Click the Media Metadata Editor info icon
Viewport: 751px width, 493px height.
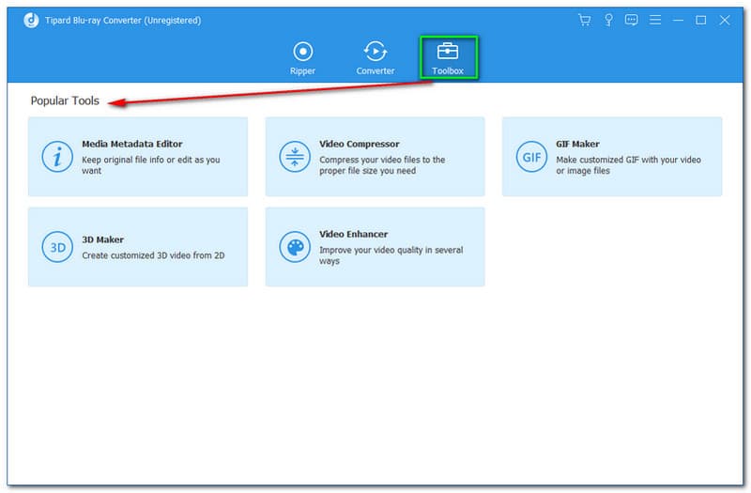tap(57, 157)
